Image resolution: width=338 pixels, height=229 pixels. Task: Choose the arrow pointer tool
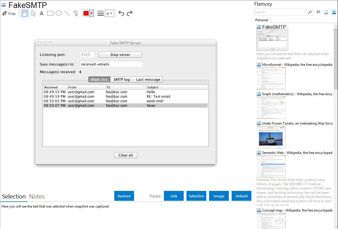(33, 13)
